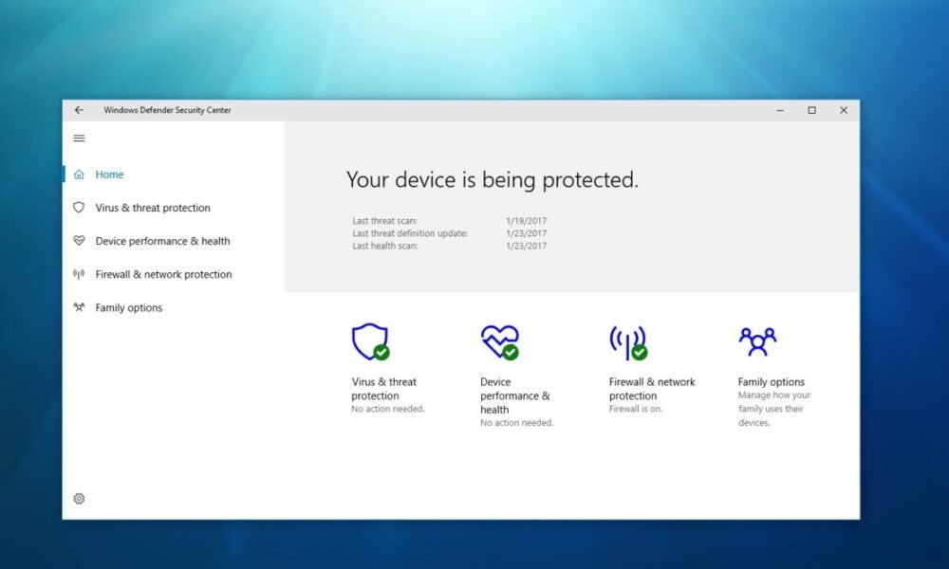Select Family options in the sidebar
This screenshot has width=949, height=569.
pyautogui.click(x=129, y=308)
